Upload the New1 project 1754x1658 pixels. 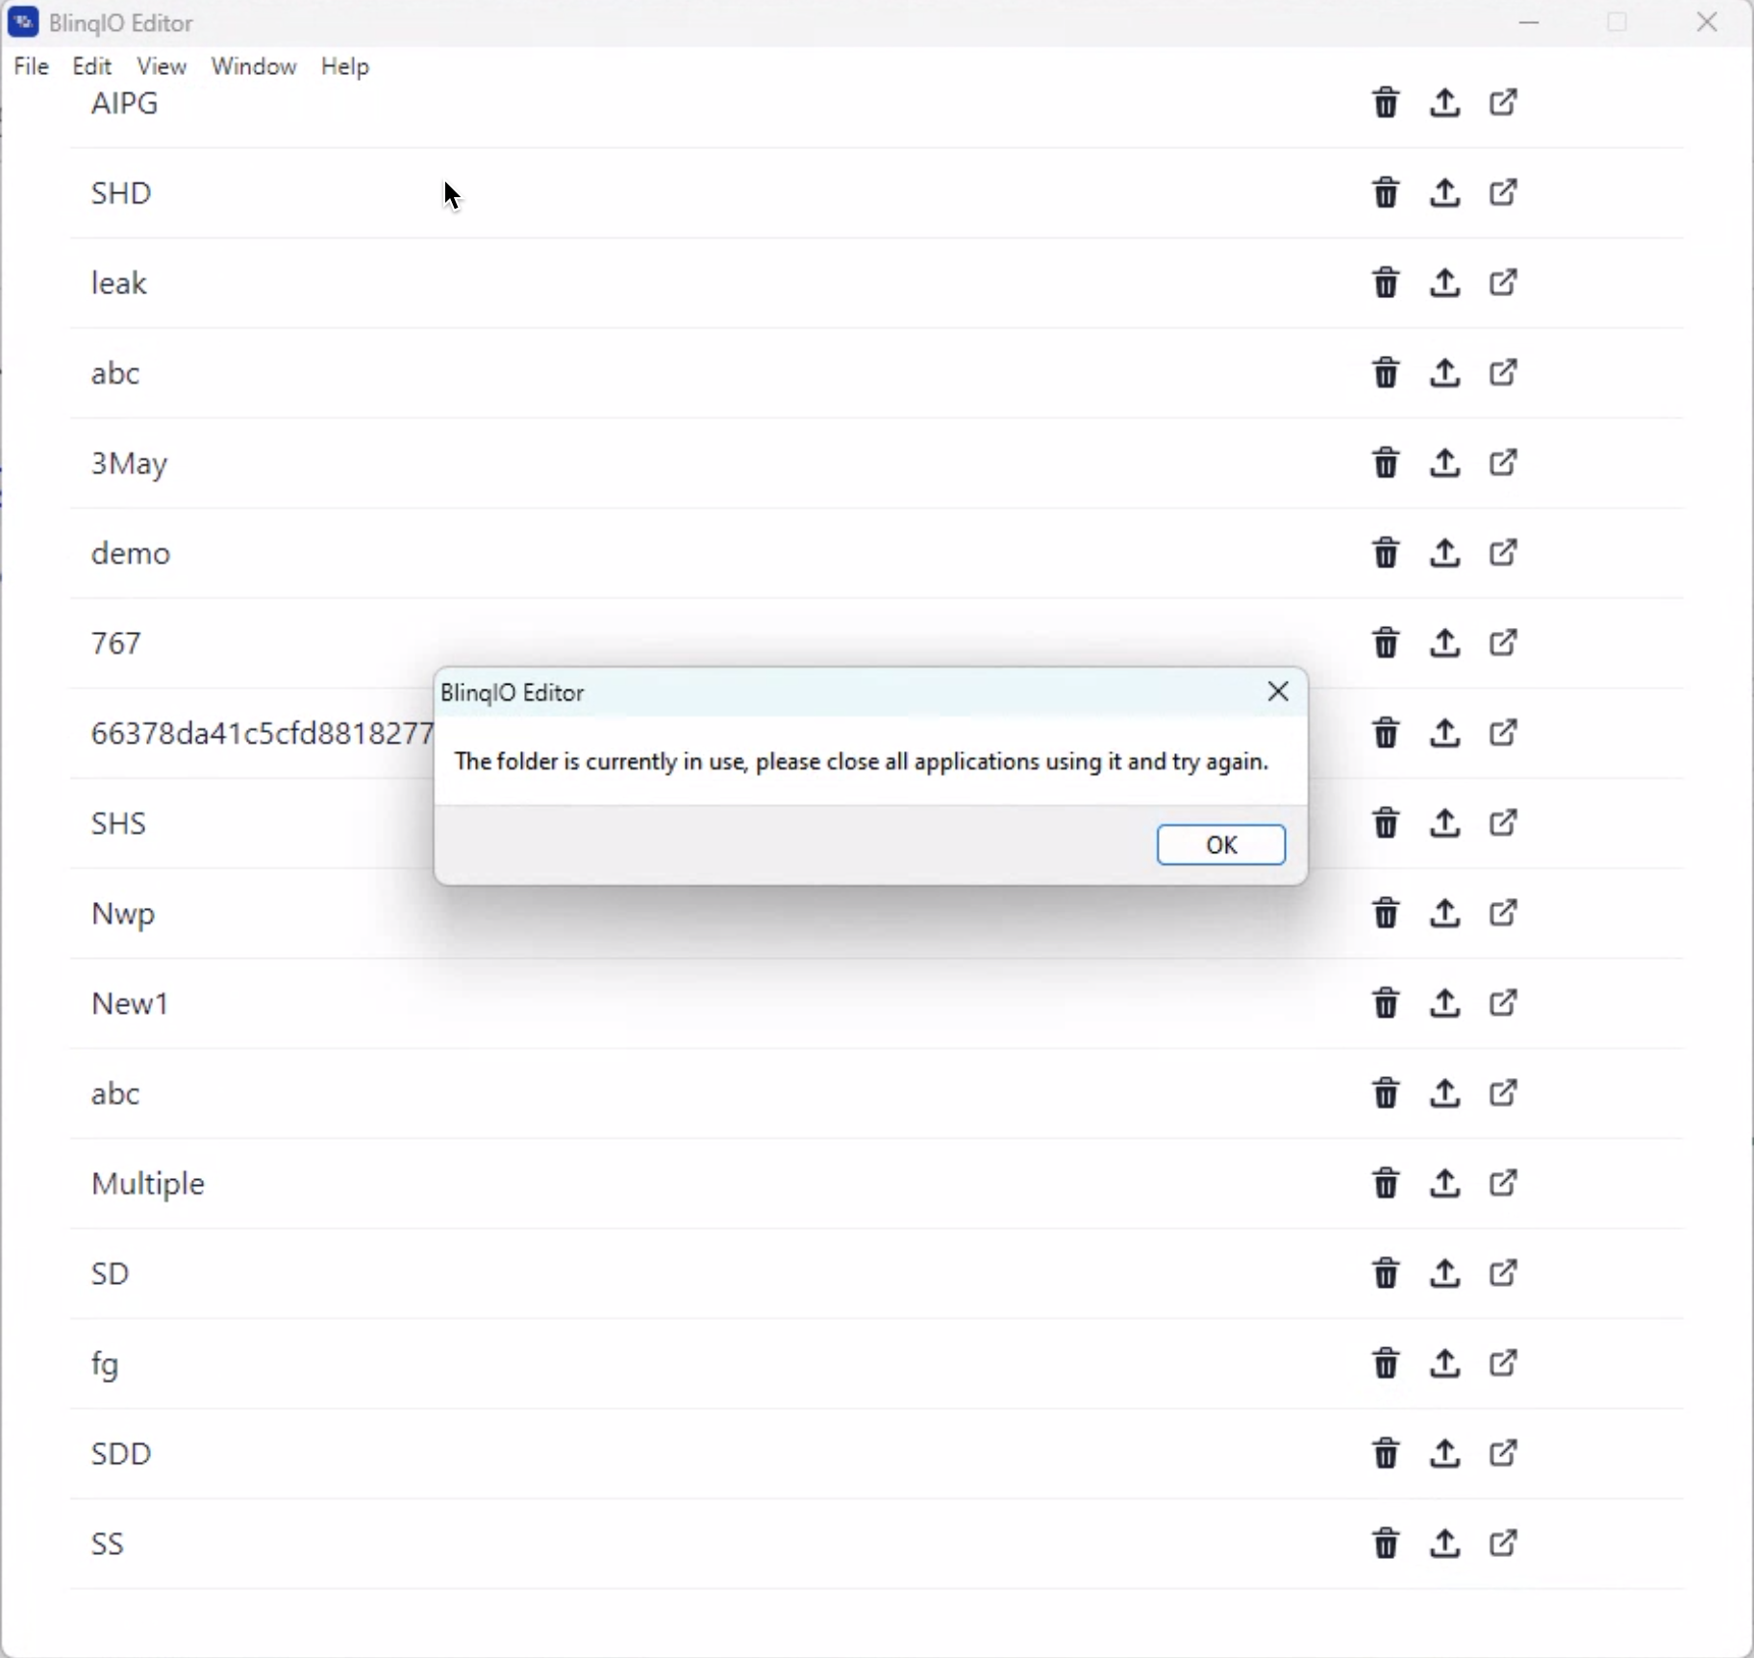[1444, 1004]
